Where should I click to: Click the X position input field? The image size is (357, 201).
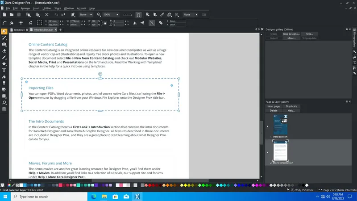coord(53,21)
